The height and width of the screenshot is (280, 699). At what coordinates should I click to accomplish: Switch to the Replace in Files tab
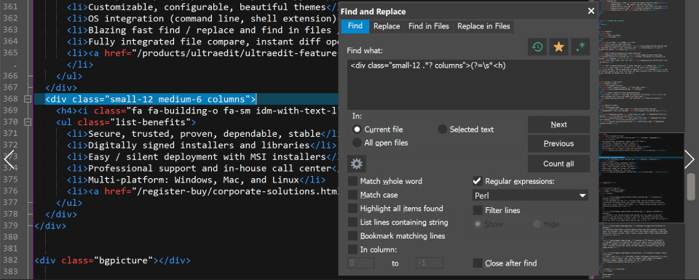pos(483,26)
